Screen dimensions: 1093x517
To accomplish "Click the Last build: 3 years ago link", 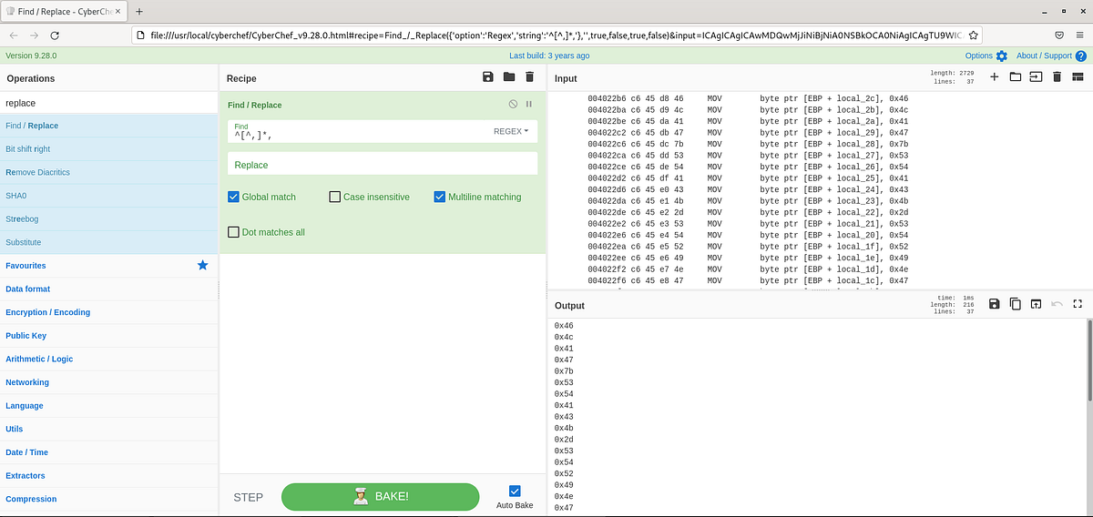I will coord(549,56).
